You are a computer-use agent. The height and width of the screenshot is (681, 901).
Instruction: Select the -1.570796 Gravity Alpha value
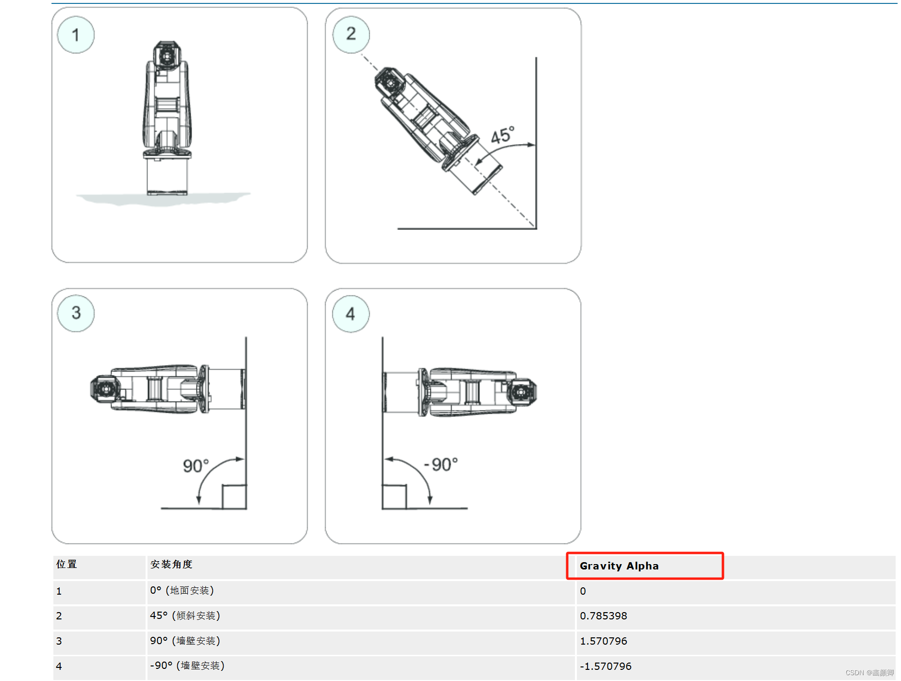(606, 666)
